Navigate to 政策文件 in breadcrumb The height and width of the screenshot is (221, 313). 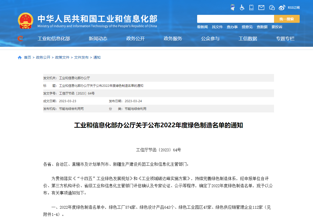[x=62, y=58]
